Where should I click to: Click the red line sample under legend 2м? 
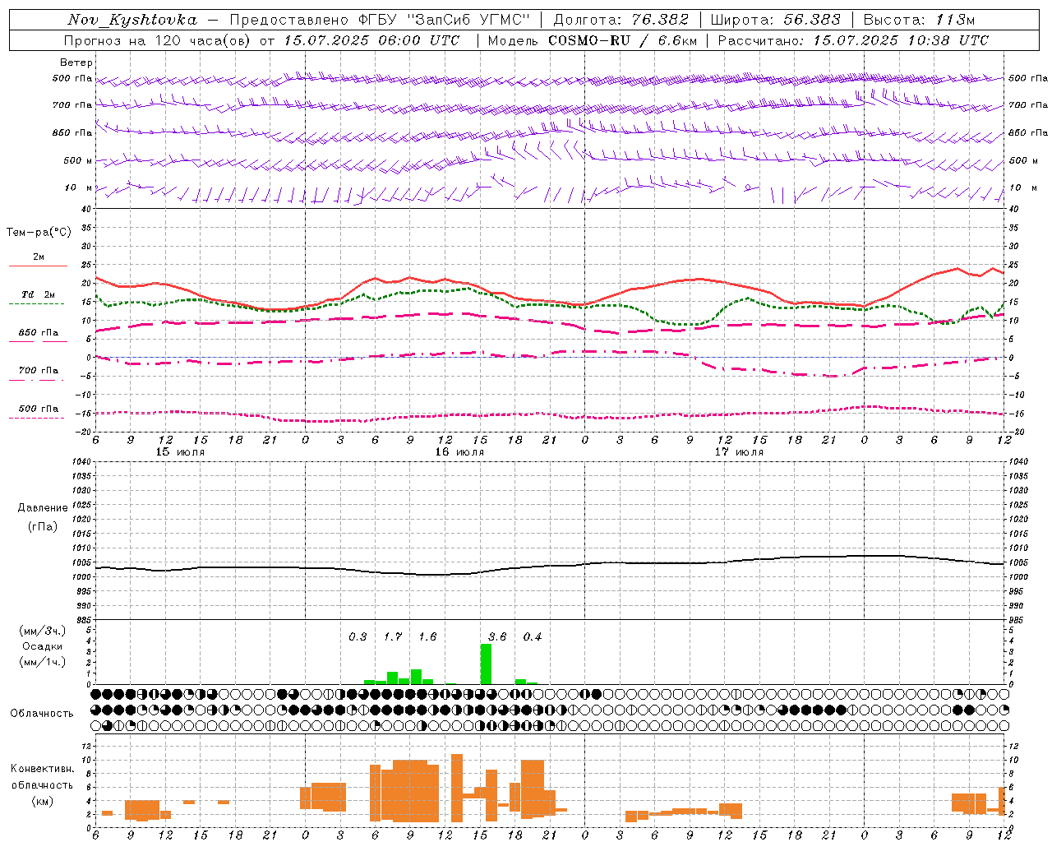coord(38,266)
